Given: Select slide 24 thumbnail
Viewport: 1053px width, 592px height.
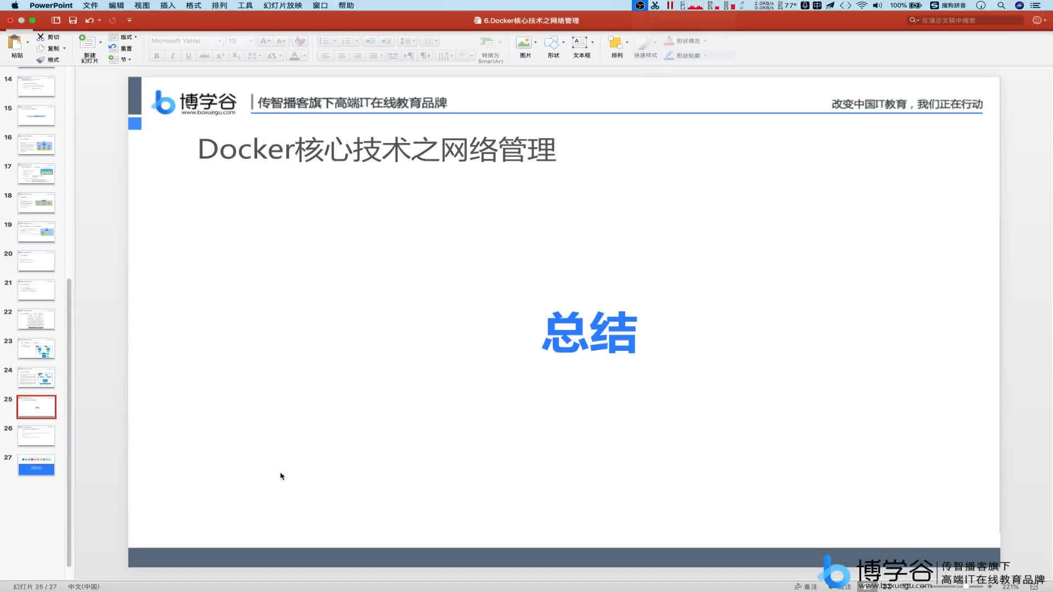Looking at the screenshot, I should [36, 378].
